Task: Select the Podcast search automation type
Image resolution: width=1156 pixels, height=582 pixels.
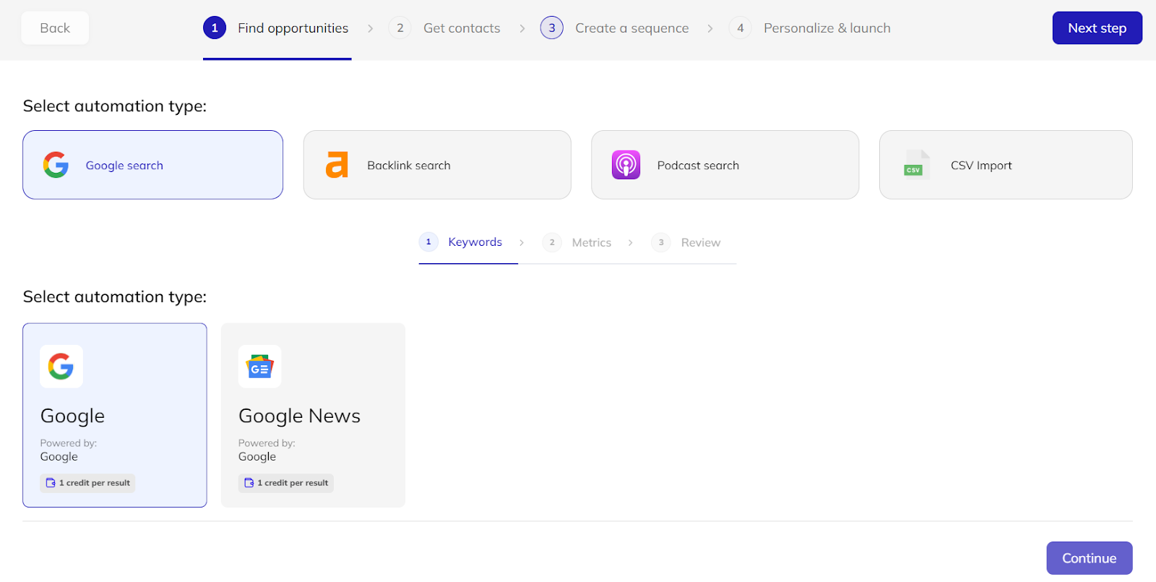Action: (x=725, y=165)
